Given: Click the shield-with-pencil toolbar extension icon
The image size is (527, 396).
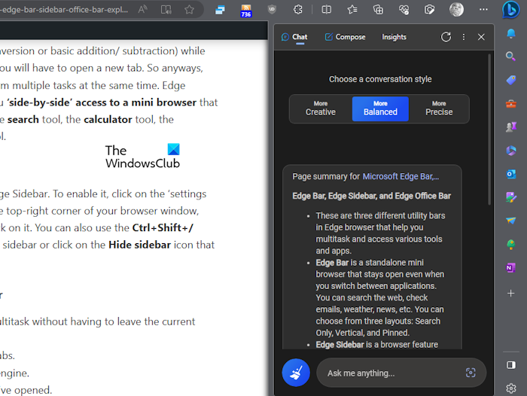Looking at the screenshot, I should [429, 10].
